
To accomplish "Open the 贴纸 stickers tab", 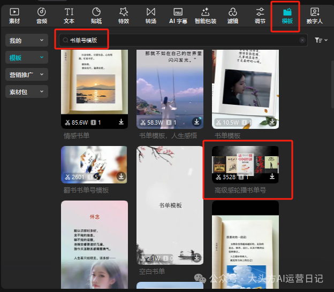I will (x=96, y=16).
